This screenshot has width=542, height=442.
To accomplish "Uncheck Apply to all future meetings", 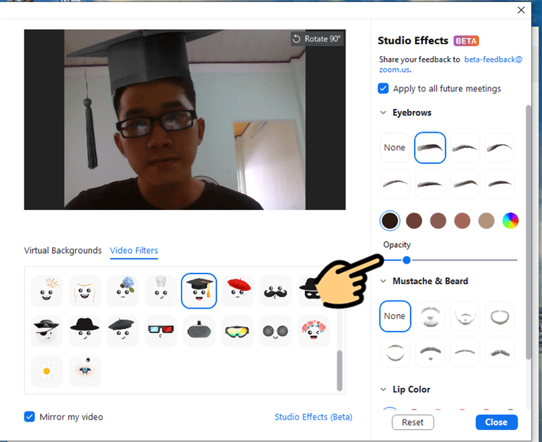I will (383, 89).
